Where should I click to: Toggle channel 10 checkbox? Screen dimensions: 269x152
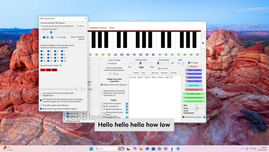pyautogui.click(x=48, y=58)
